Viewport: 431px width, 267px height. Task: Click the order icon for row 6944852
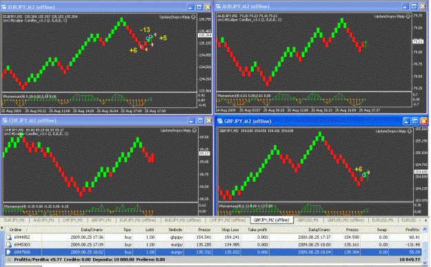(x=9, y=237)
